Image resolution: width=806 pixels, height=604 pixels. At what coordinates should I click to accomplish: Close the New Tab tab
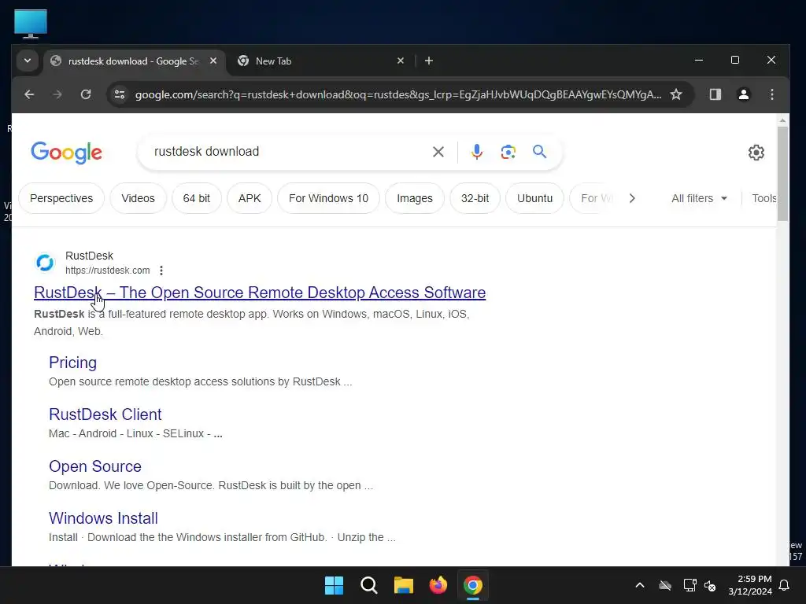coord(401,61)
